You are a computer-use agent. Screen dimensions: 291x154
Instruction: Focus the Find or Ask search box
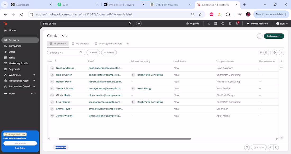[87, 23]
